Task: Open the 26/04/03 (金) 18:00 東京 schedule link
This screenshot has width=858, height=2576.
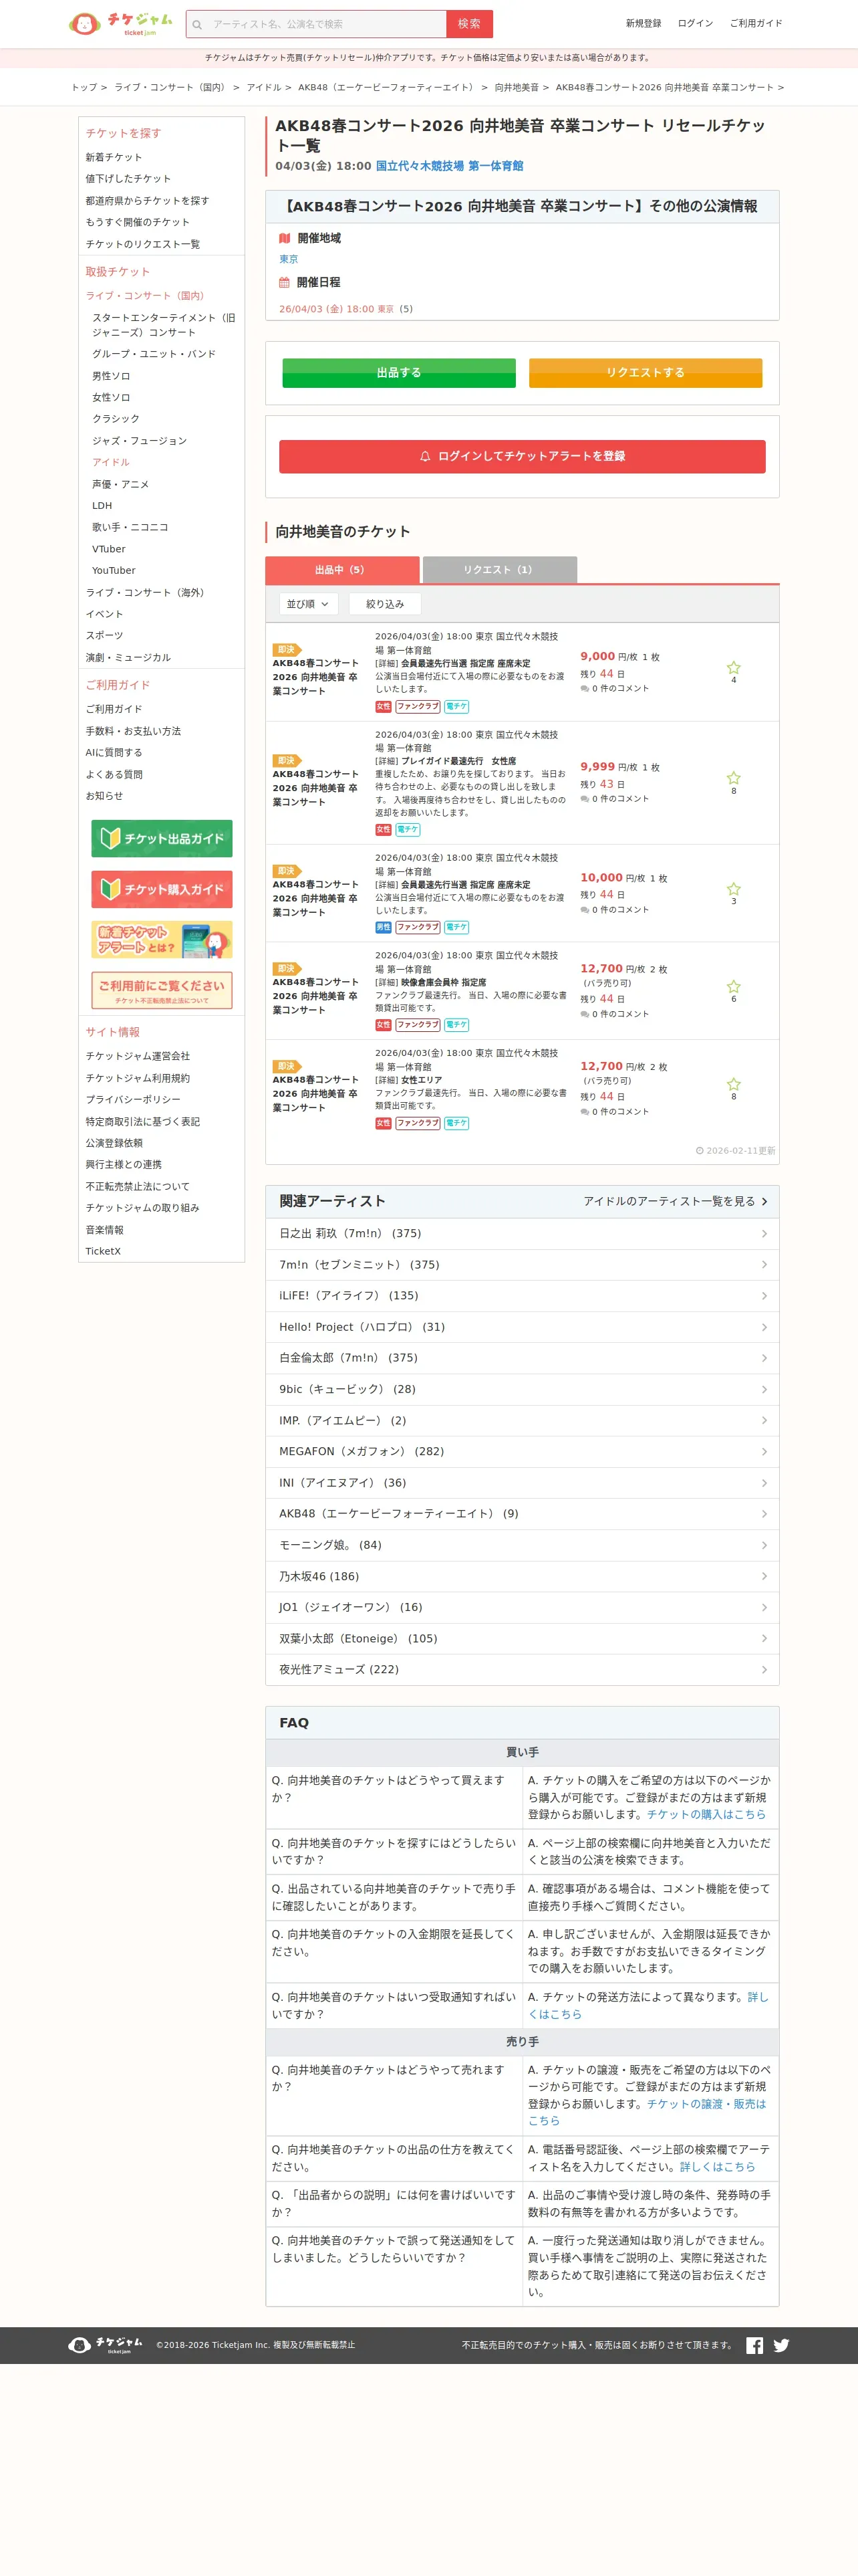Action: 337,309
